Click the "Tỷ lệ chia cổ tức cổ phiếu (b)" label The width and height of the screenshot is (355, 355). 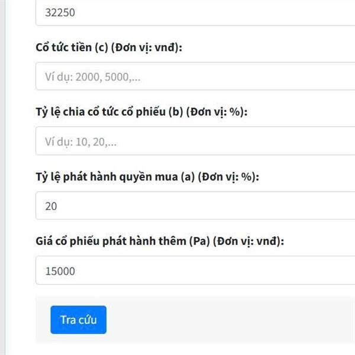point(106,112)
